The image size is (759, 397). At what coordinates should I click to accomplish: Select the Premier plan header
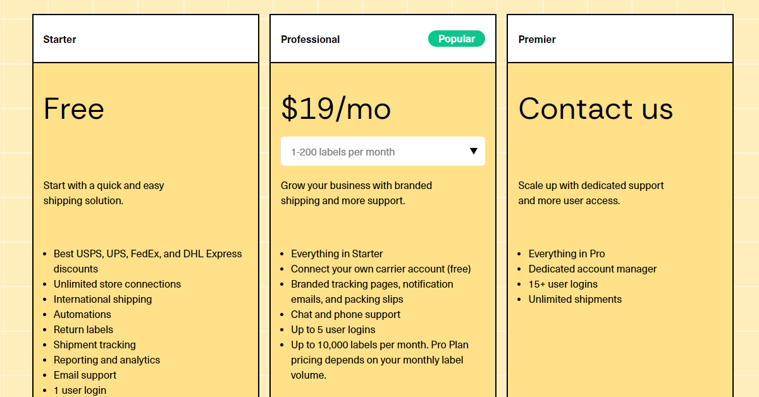(x=537, y=39)
